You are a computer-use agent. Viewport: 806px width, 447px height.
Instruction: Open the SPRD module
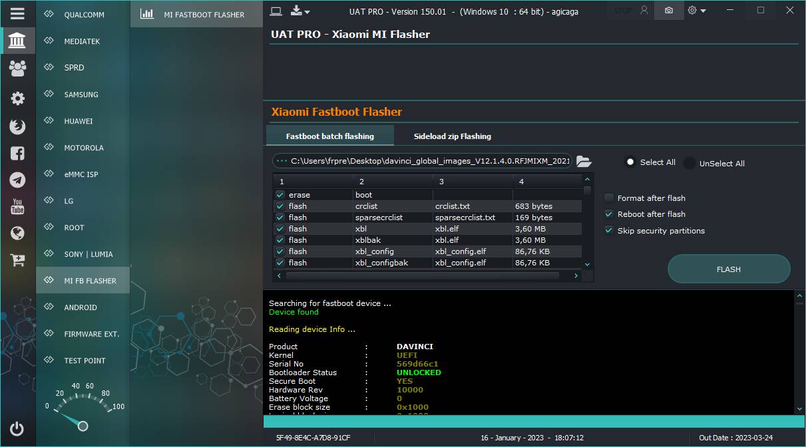click(x=83, y=68)
